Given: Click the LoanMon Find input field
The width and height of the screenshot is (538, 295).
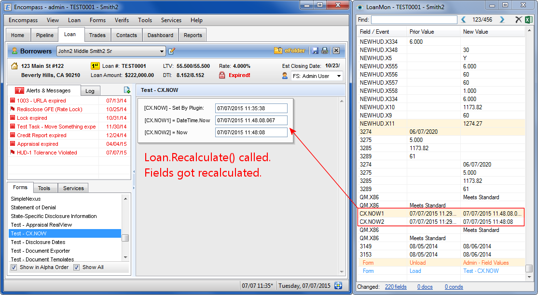Looking at the screenshot, I should coord(414,20).
